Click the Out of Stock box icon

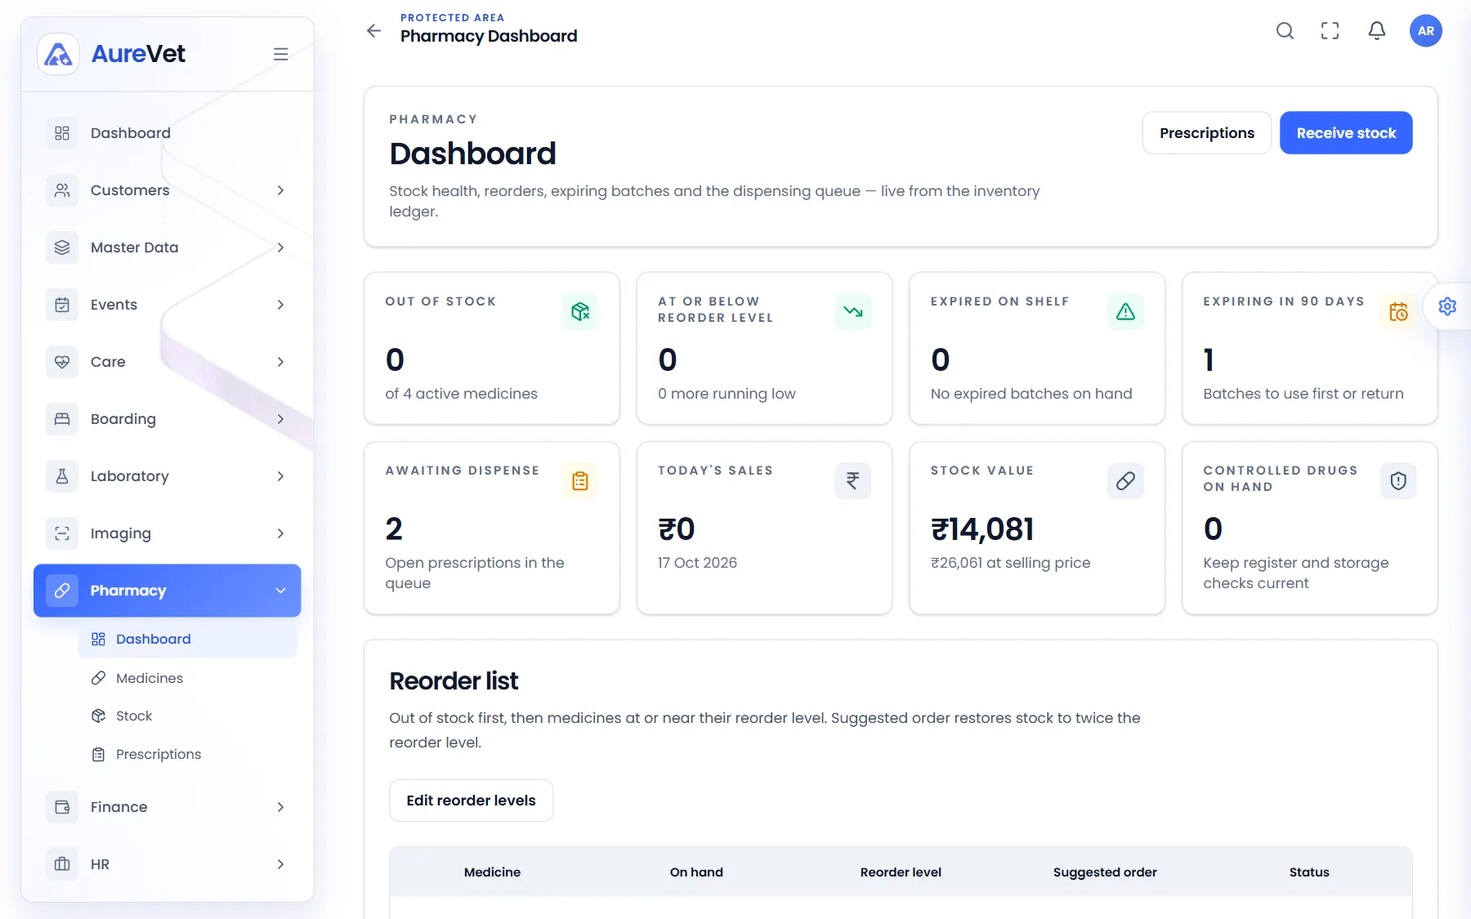580,311
